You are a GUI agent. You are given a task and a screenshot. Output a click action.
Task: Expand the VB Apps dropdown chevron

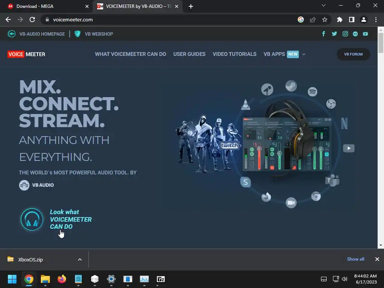click(x=304, y=54)
